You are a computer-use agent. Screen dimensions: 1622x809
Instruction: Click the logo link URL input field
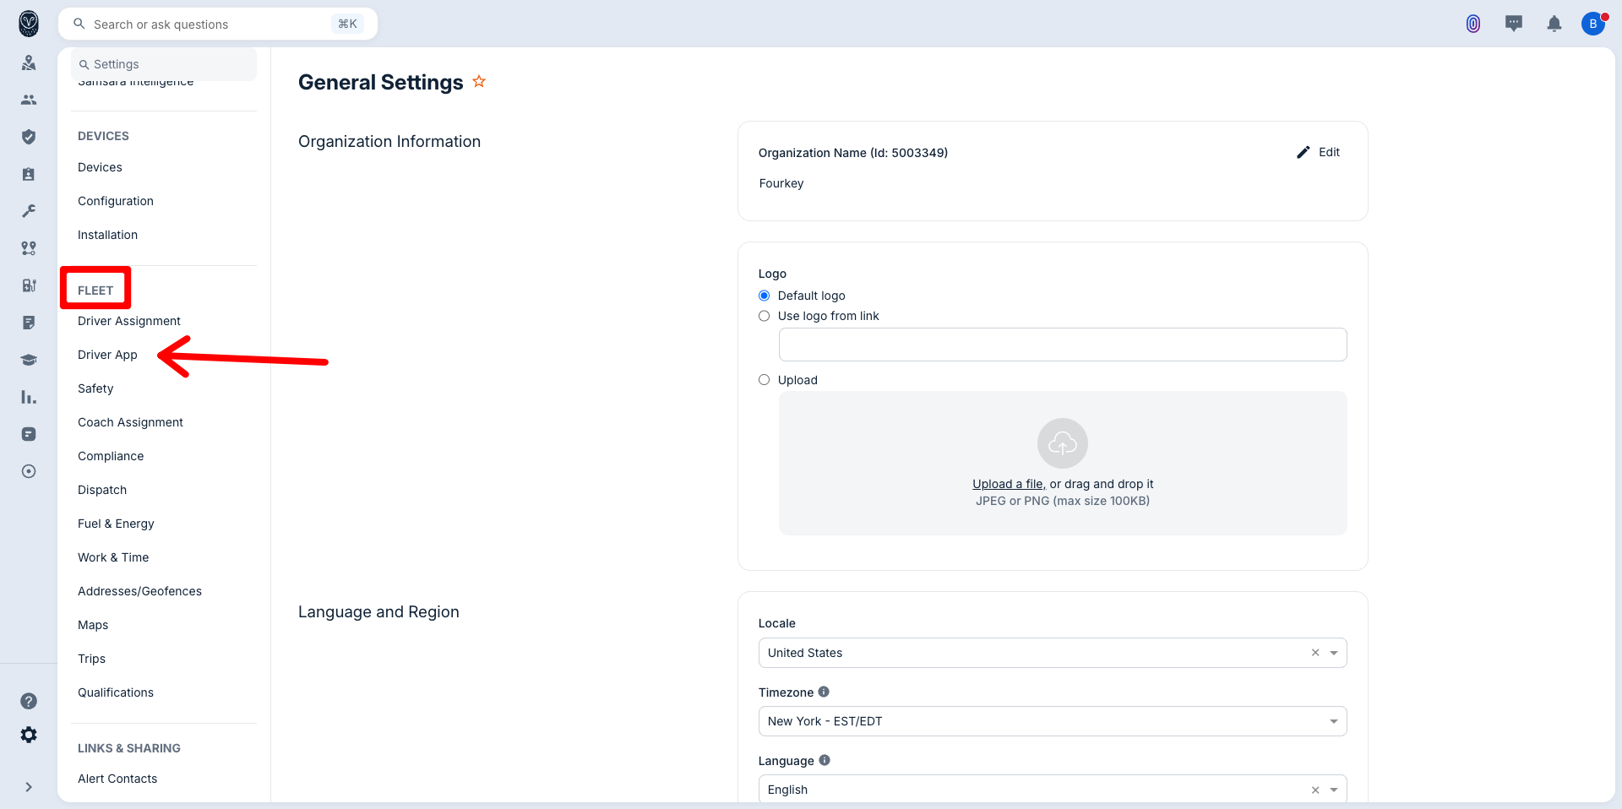click(1062, 345)
